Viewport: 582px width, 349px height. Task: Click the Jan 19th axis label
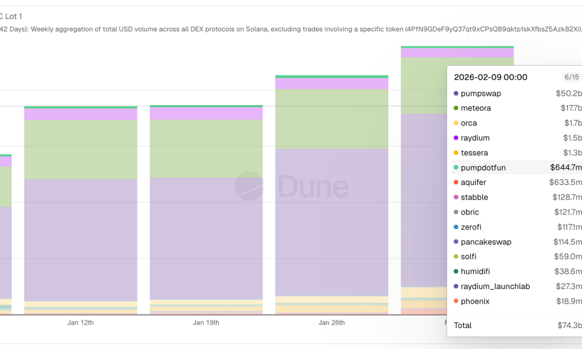coord(206,322)
